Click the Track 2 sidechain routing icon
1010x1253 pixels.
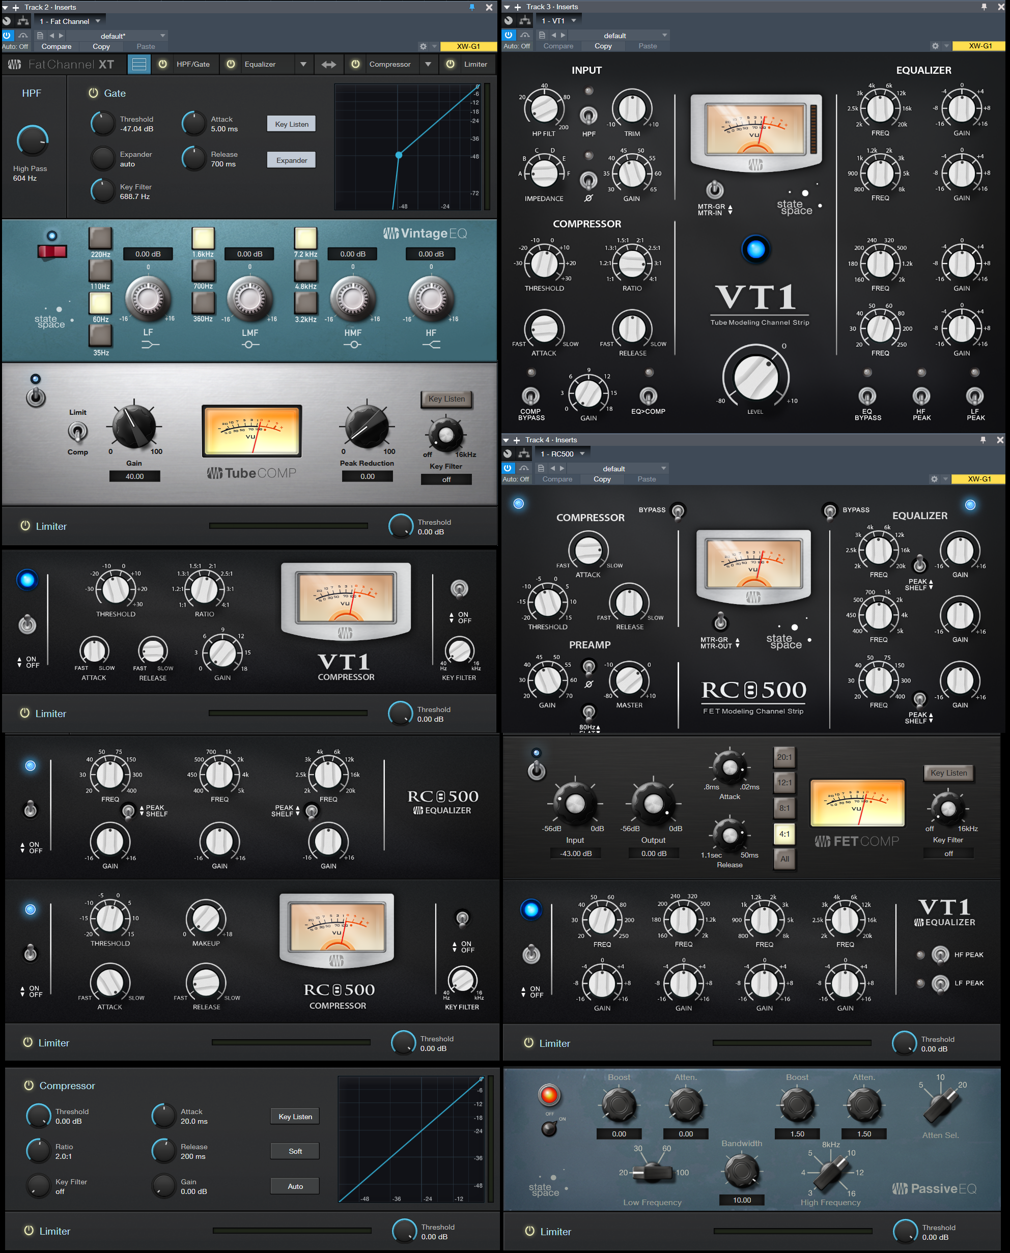click(23, 21)
